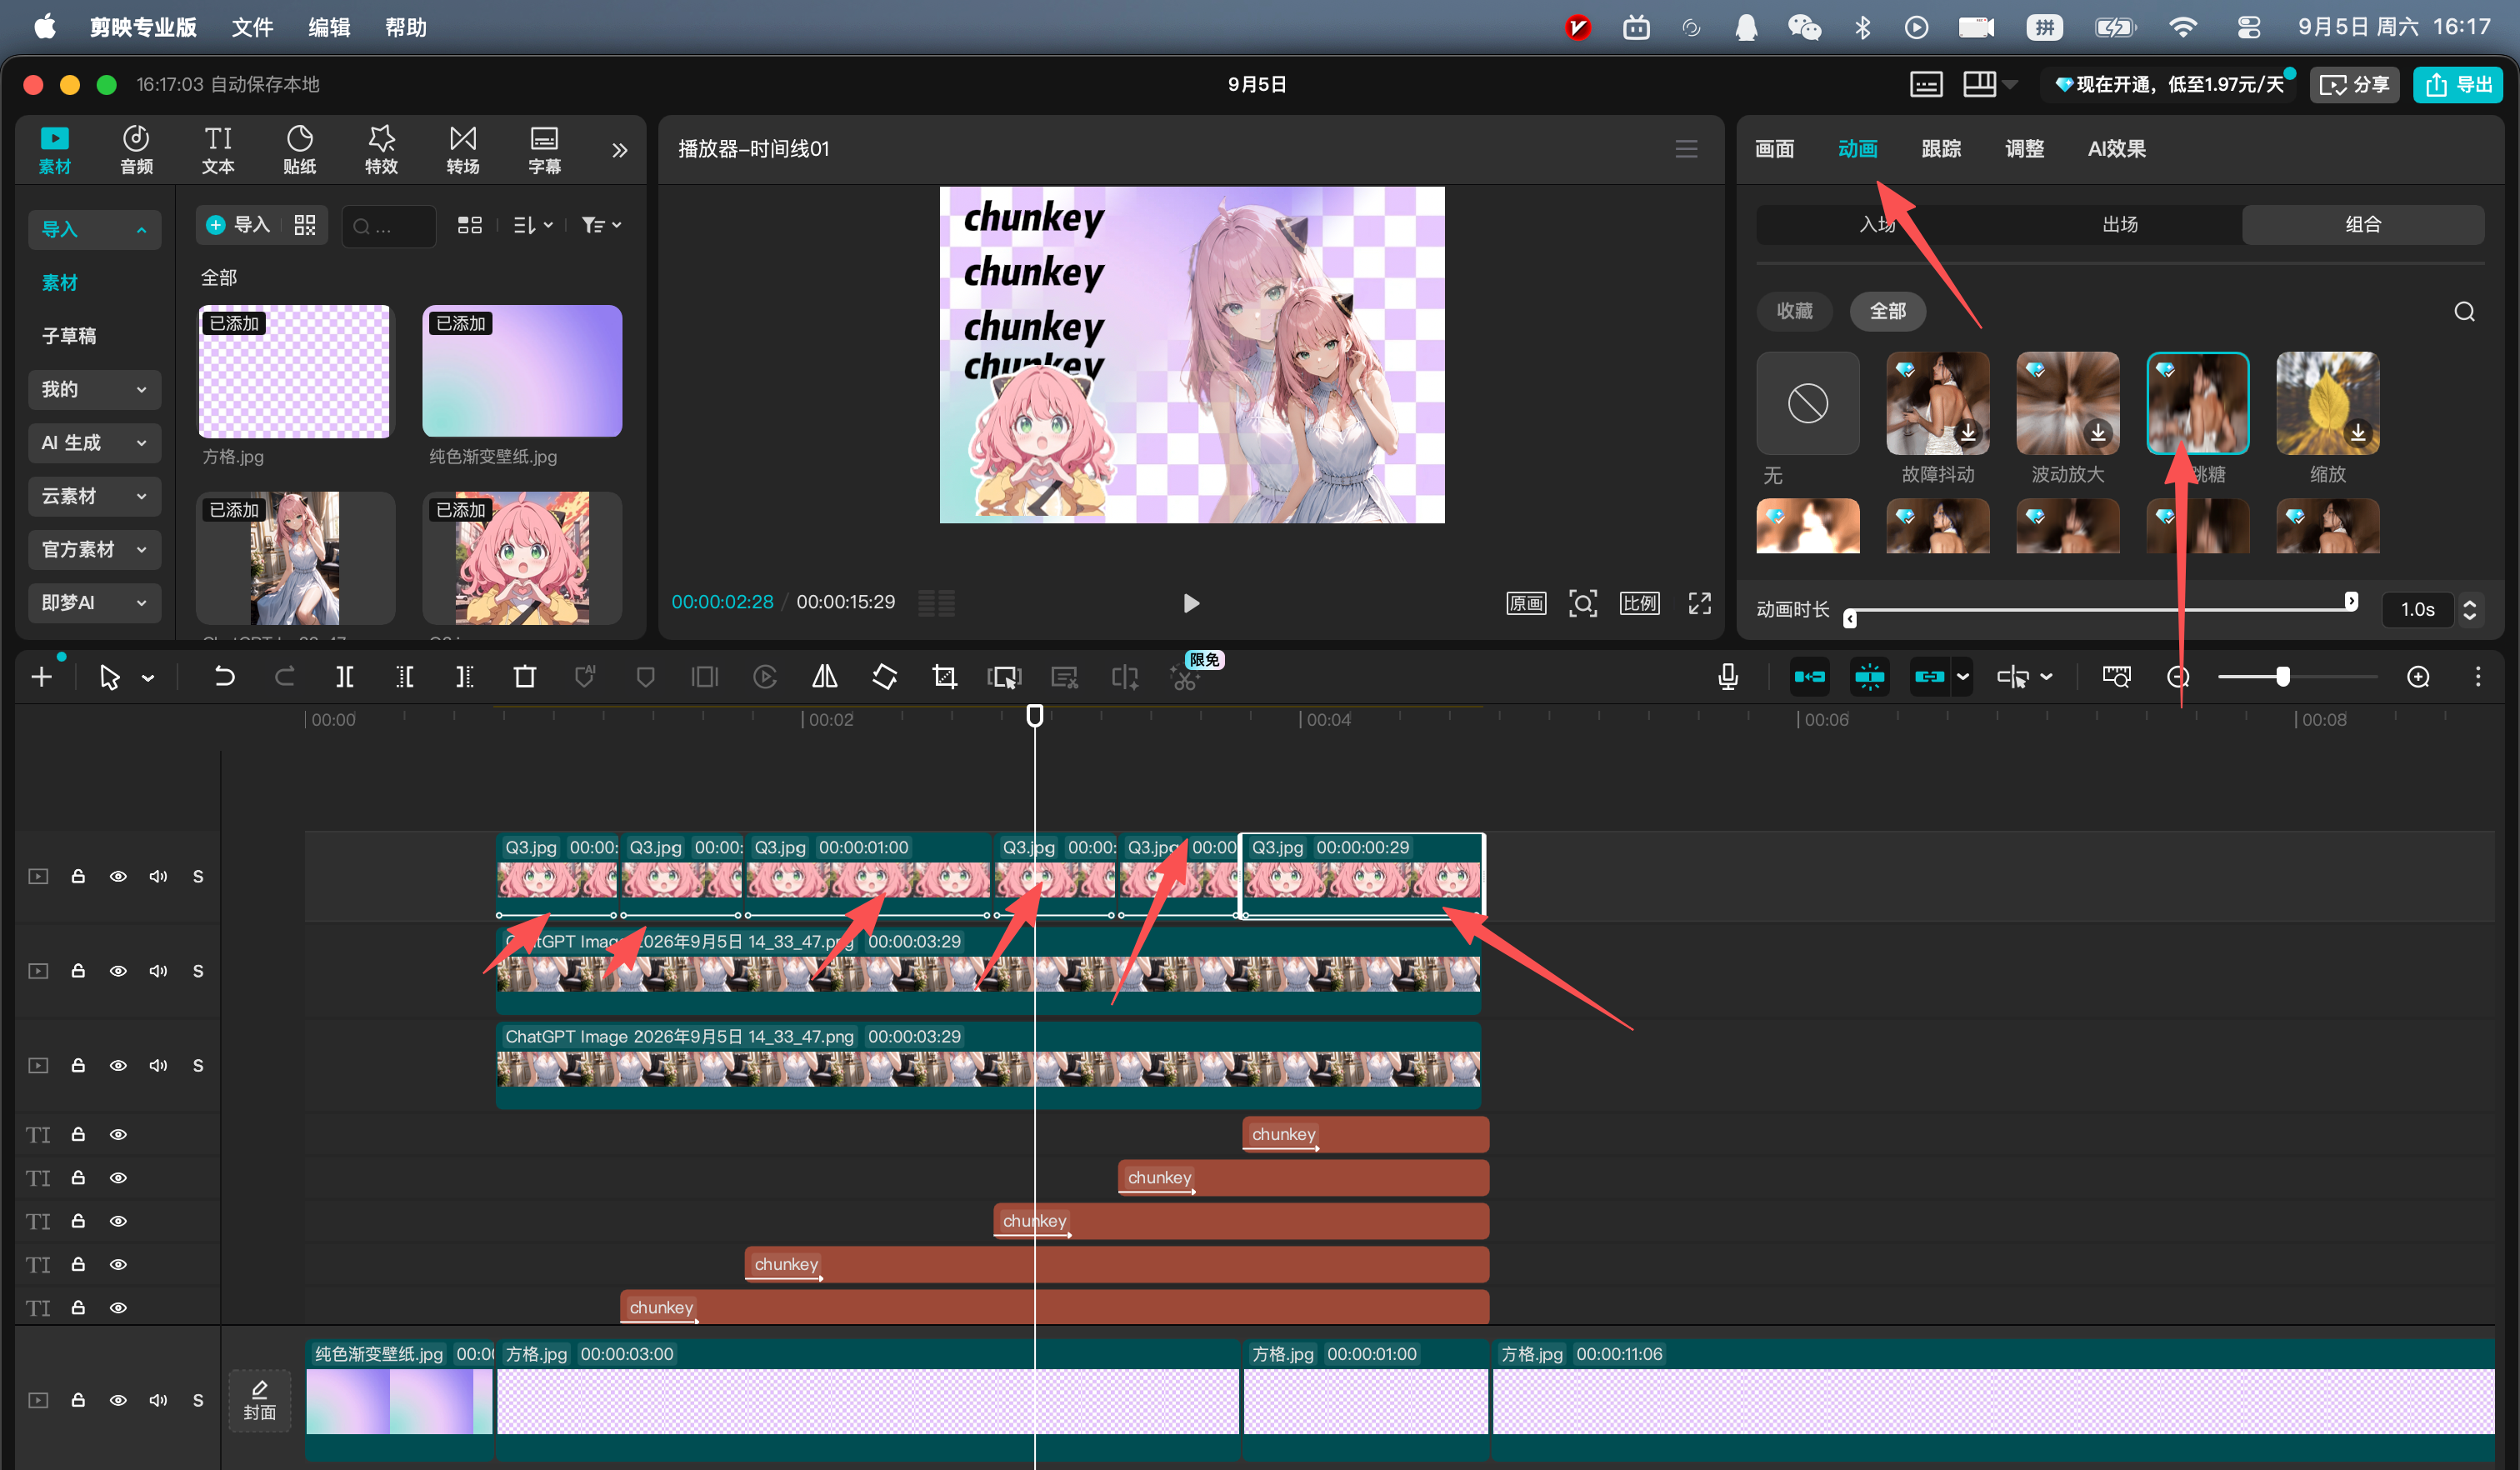The height and width of the screenshot is (1470, 2520).
Task: Click the split clip tool
Action: coord(344,677)
